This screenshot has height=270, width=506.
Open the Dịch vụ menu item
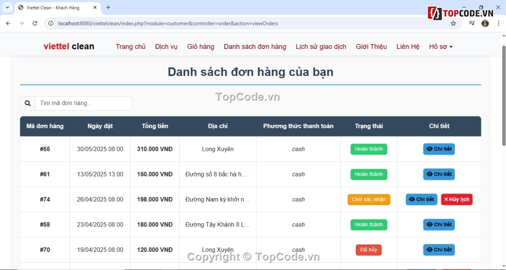tap(166, 47)
